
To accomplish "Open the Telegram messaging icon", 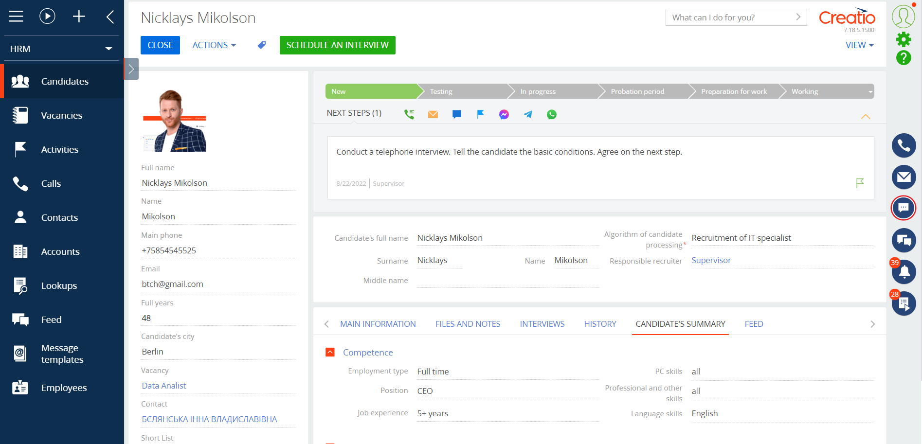I will (x=527, y=114).
